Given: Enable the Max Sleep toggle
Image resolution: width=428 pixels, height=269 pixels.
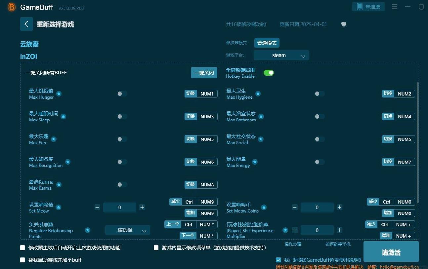Looking at the screenshot, I should point(122,117).
